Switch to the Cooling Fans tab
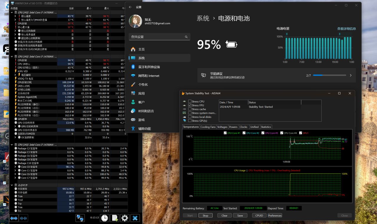This screenshot has width=377, height=224. click(208, 127)
